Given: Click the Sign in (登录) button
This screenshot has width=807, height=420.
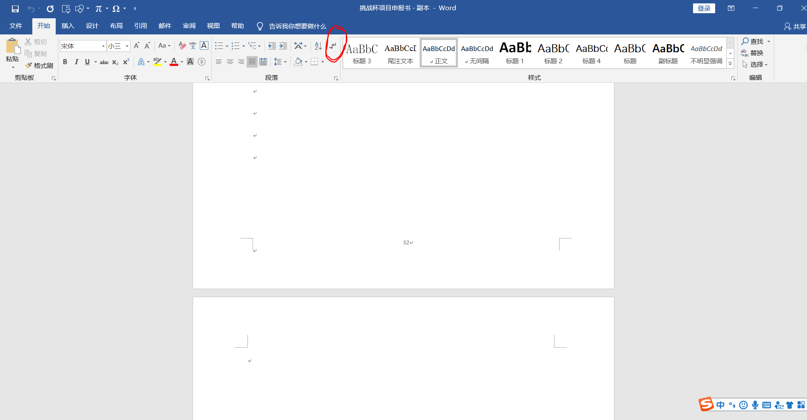Looking at the screenshot, I should tap(704, 8).
